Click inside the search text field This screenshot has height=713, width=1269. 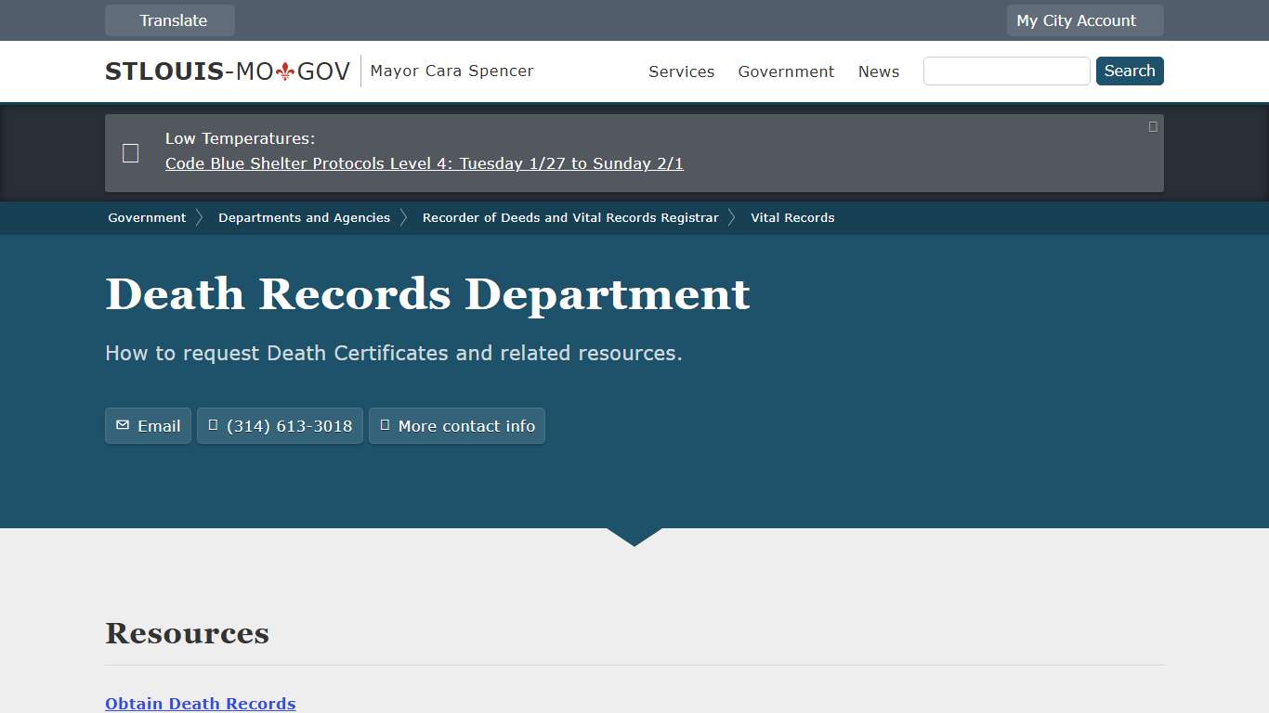1006,71
